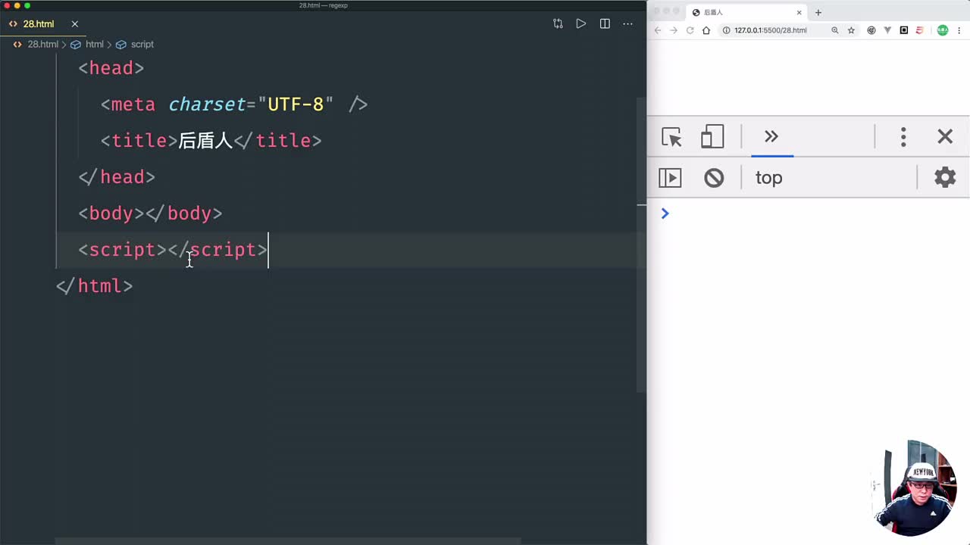Run the file with the play icon
Screen dimensions: 970x545
tap(580, 23)
